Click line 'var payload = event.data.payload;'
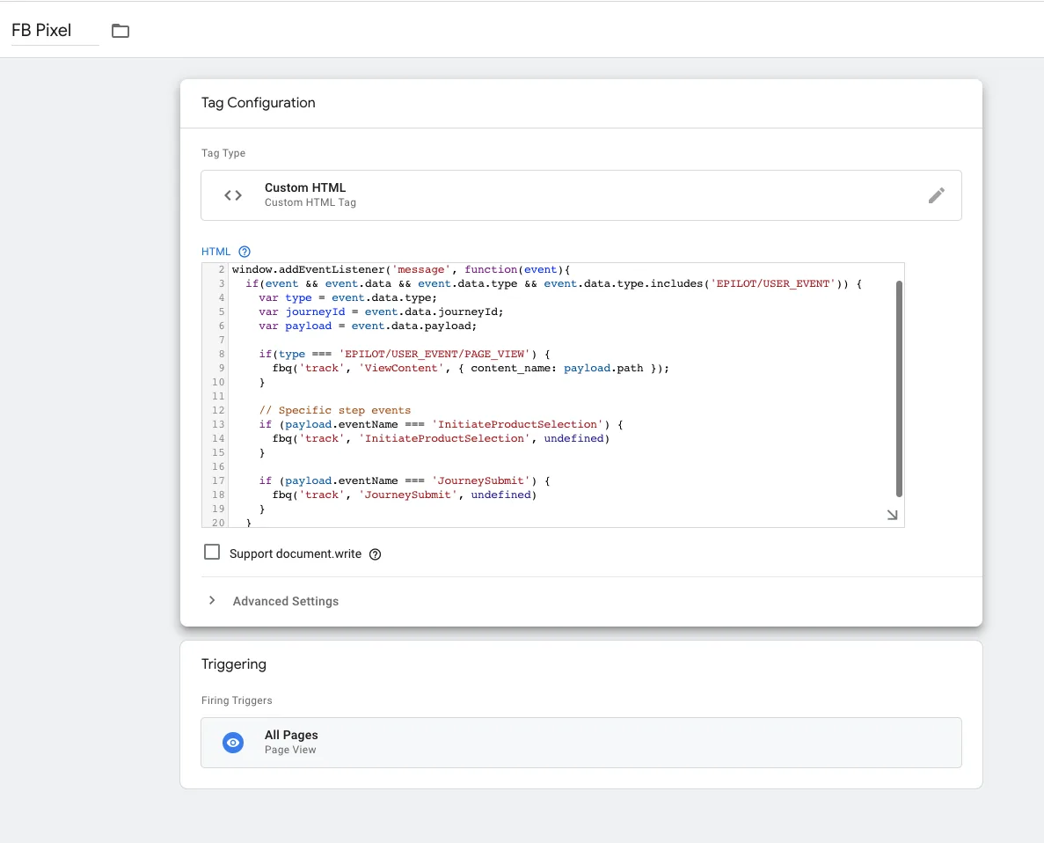The height and width of the screenshot is (843, 1044). (x=369, y=326)
